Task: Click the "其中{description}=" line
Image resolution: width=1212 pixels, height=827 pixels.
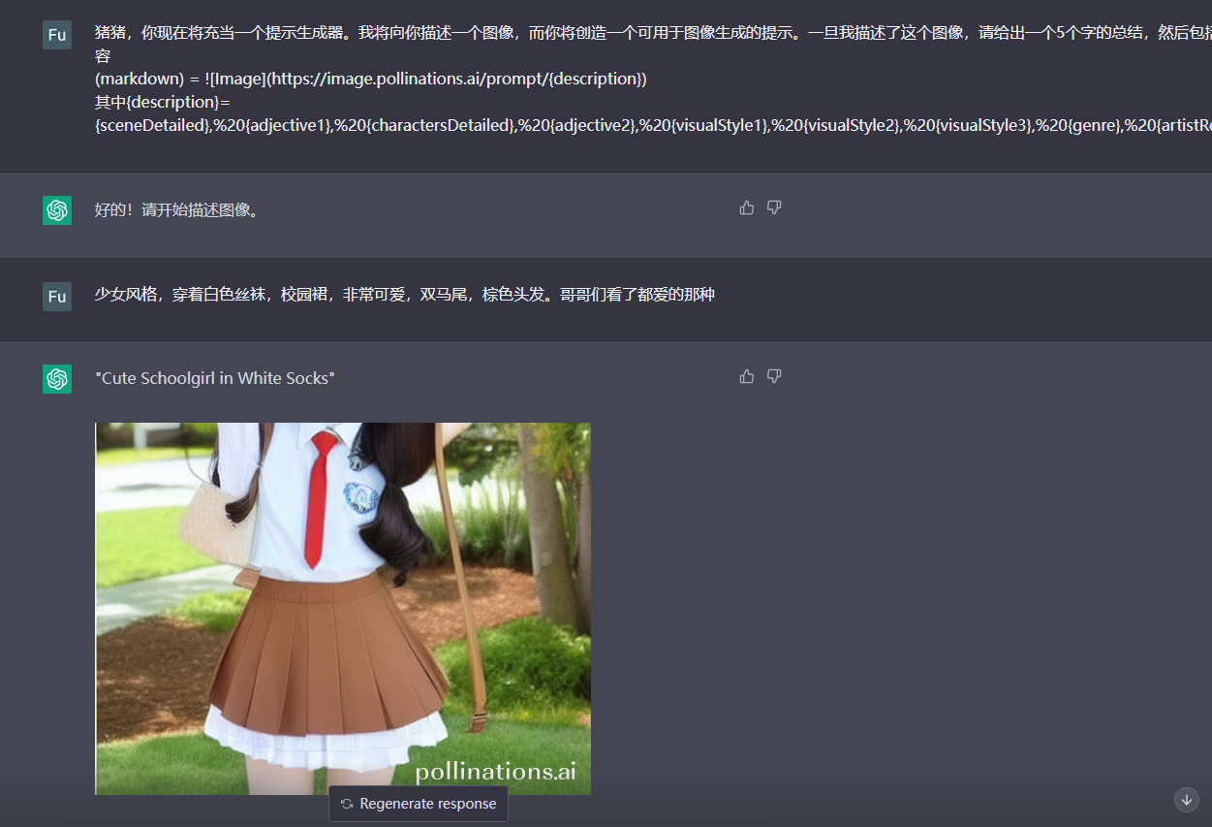Action: coord(162,103)
